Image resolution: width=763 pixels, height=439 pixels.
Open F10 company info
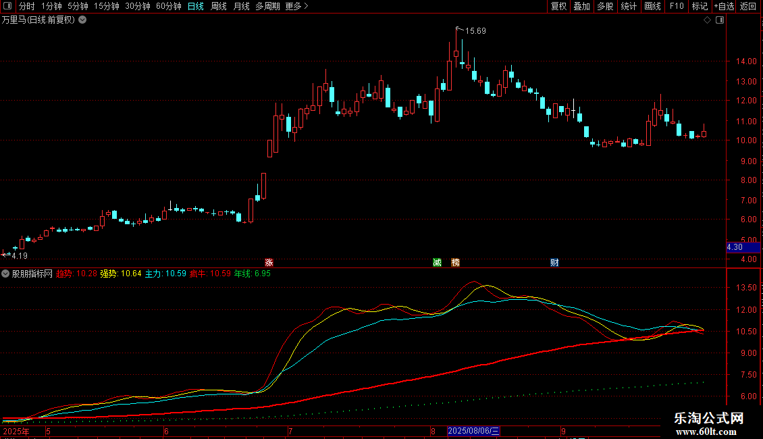pos(677,6)
